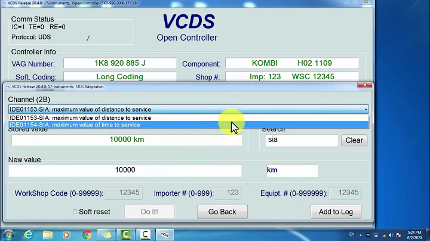
Task: Click Shop # value Imp: 123 WSC 12345
Action: pos(292,77)
